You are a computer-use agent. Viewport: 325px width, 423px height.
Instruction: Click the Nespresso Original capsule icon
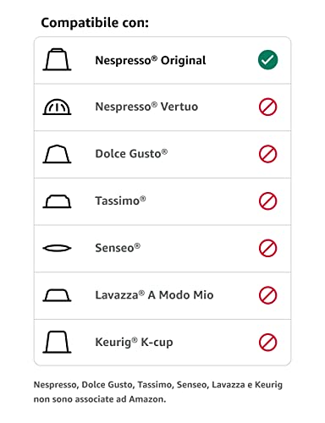[57, 59]
